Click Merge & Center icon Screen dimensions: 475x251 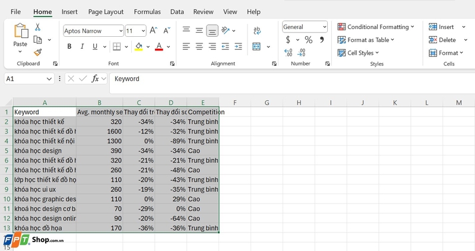(x=256, y=47)
